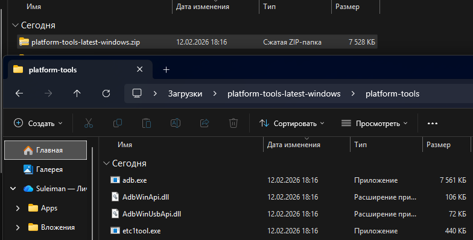473x240 pixels.
Task: Select the etc1tool.exe file name
Action: click(141, 231)
